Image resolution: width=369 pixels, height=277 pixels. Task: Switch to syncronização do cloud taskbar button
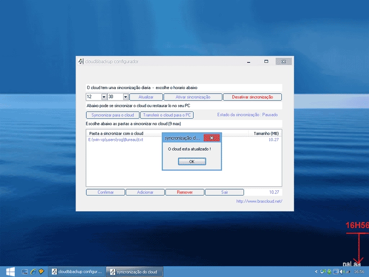click(134, 271)
